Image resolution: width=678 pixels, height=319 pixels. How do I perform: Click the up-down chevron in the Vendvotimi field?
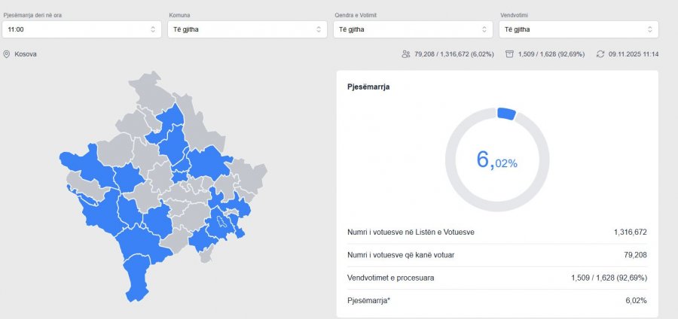coord(650,29)
